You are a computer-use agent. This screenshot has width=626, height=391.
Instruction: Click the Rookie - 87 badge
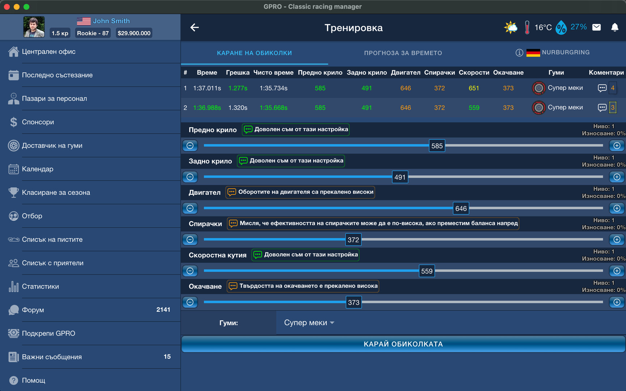point(93,33)
